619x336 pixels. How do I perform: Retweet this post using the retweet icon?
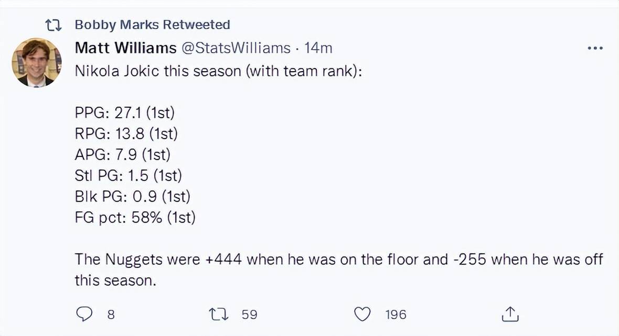(218, 314)
